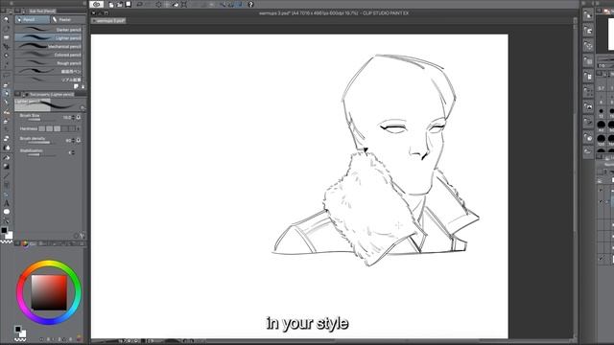Select the Balloon tool
Screen dimensions: 614x345
pos(7,212)
